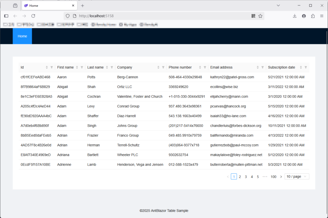Open the Downloads panel
Viewport: 328px width, 218px height.
(x=295, y=16)
